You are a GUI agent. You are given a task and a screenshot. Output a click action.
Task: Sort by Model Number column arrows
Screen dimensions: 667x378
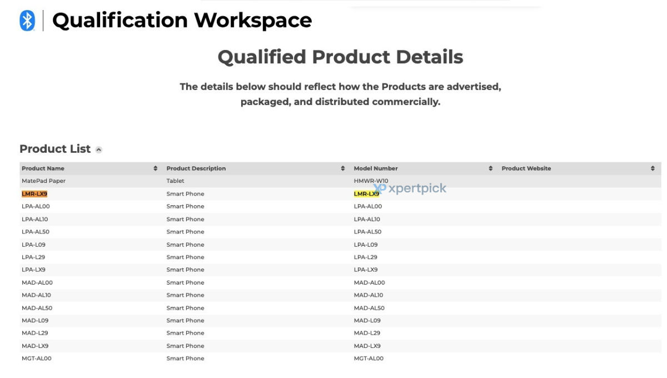(491, 168)
